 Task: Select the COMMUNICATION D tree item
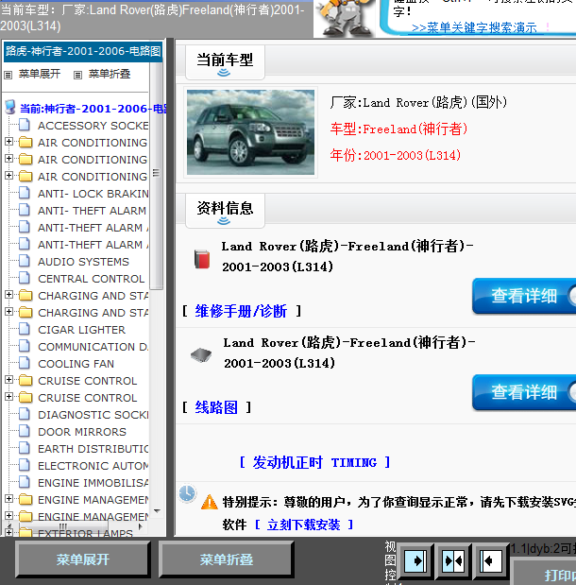pos(93,347)
